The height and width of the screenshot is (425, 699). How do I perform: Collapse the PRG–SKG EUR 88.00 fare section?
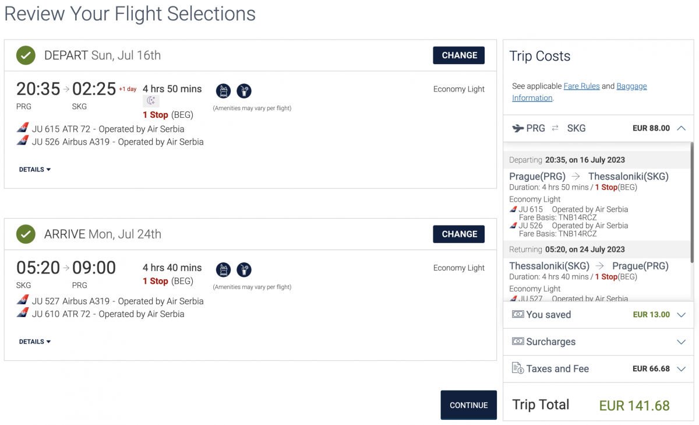681,128
